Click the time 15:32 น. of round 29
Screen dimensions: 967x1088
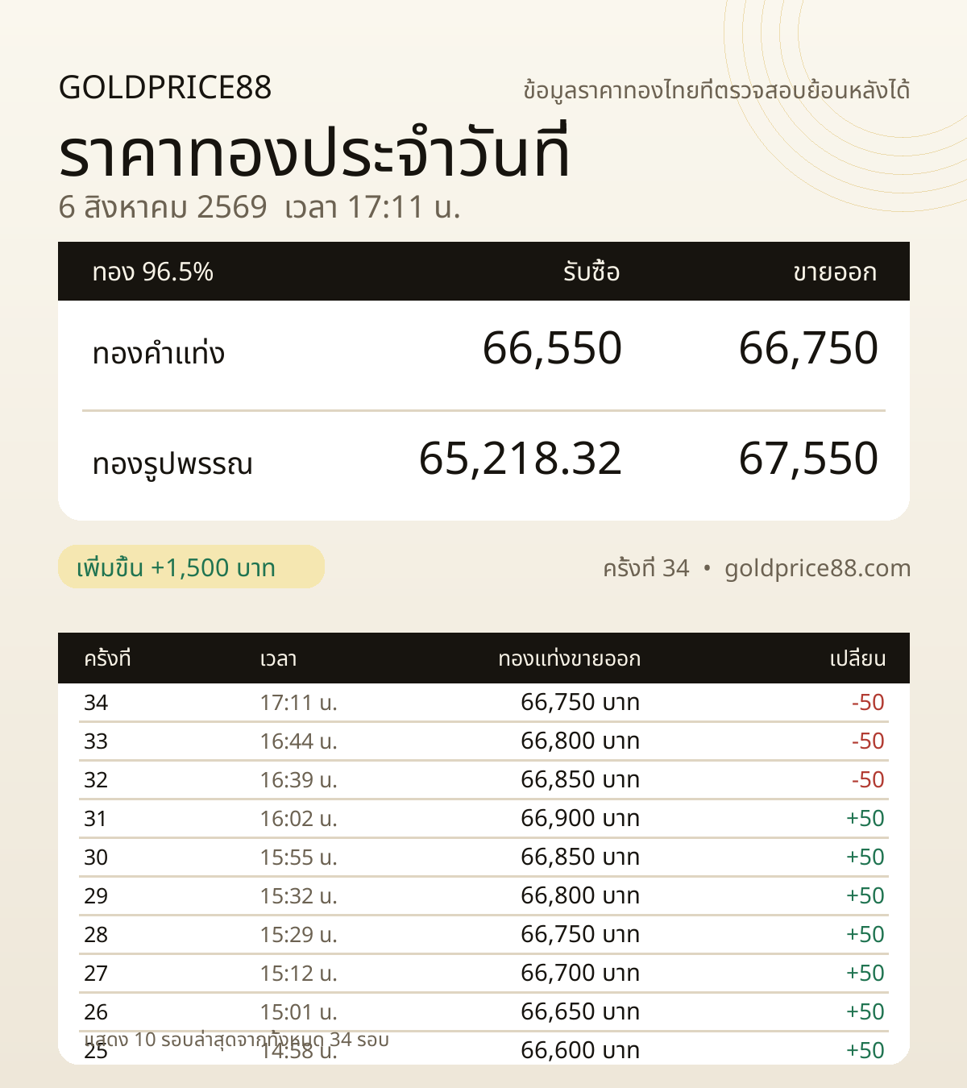tap(298, 896)
